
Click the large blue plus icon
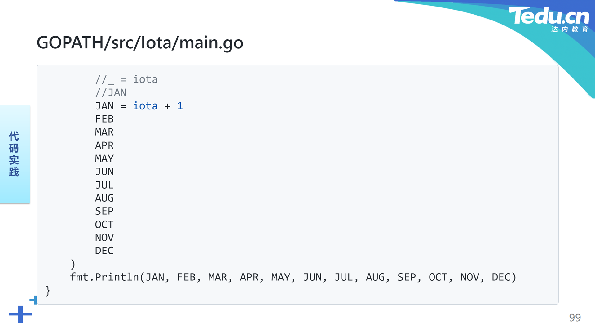coord(20,314)
